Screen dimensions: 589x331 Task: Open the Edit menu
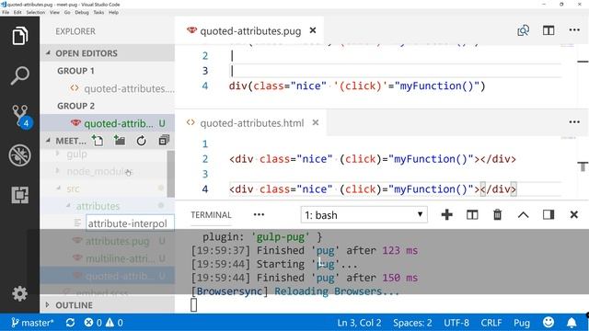point(17,12)
